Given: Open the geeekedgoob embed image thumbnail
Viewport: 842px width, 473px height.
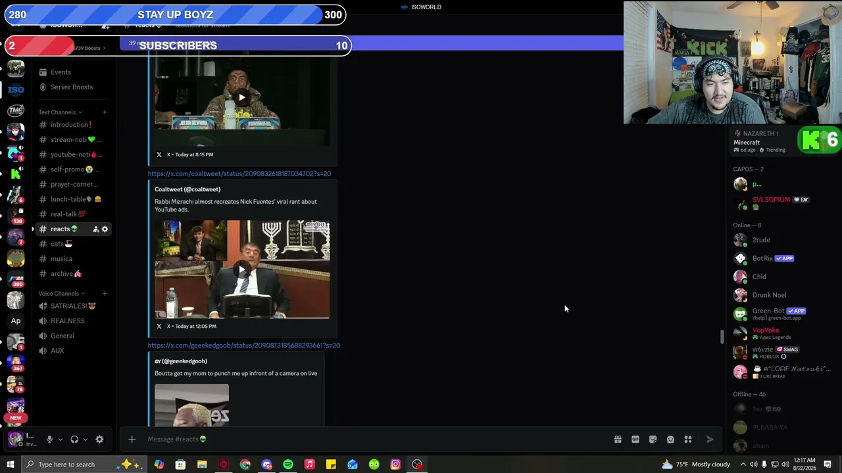Looking at the screenshot, I should click(x=191, y=405).
